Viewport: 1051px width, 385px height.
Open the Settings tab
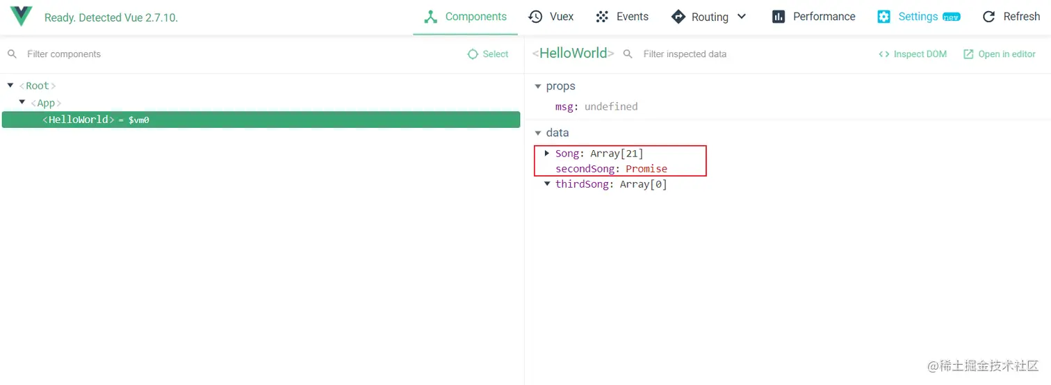pyautogui.click(x=918, y=17)
